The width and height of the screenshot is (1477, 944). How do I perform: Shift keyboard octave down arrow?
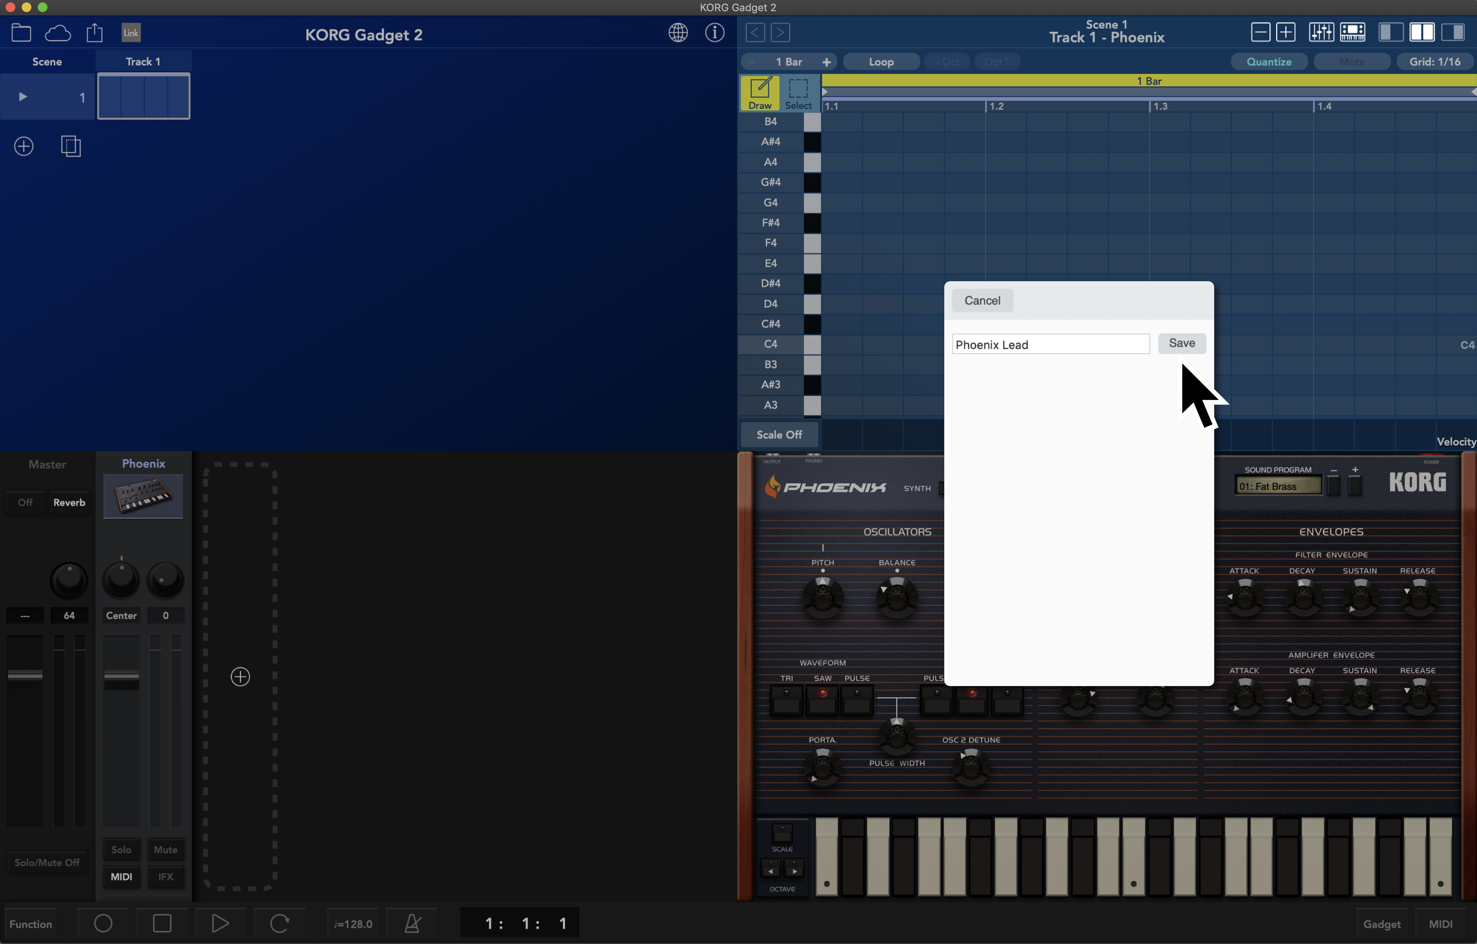coord(771,869)
